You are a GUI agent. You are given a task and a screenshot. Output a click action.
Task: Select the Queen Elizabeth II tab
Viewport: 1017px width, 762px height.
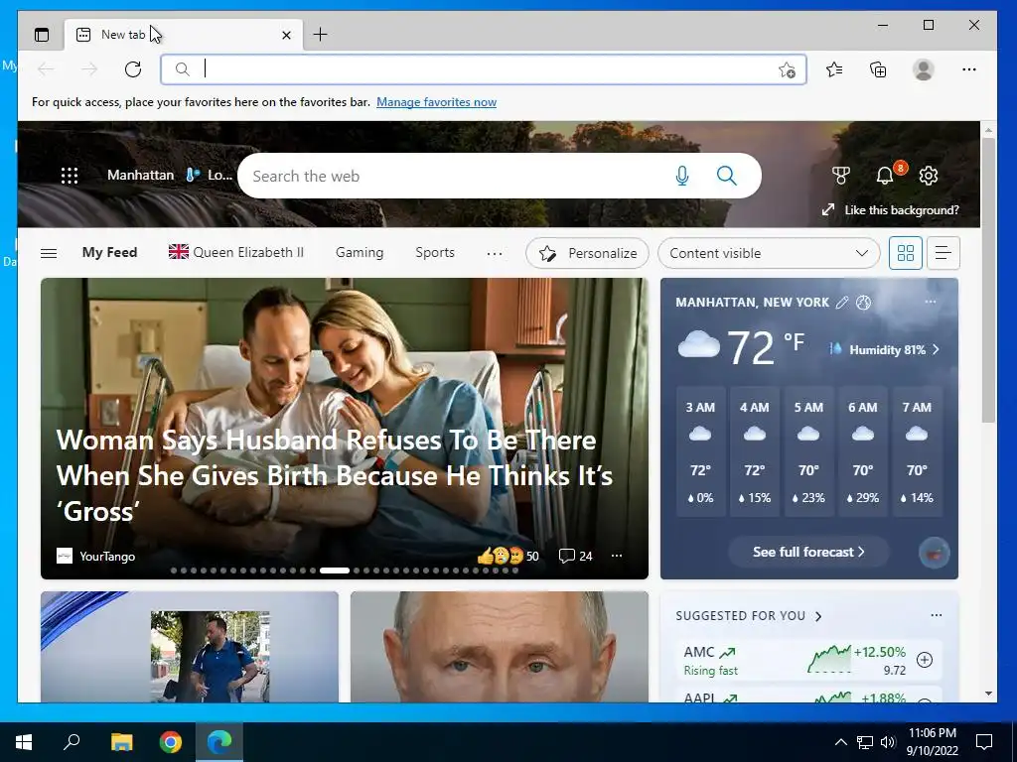click(236, 252)
